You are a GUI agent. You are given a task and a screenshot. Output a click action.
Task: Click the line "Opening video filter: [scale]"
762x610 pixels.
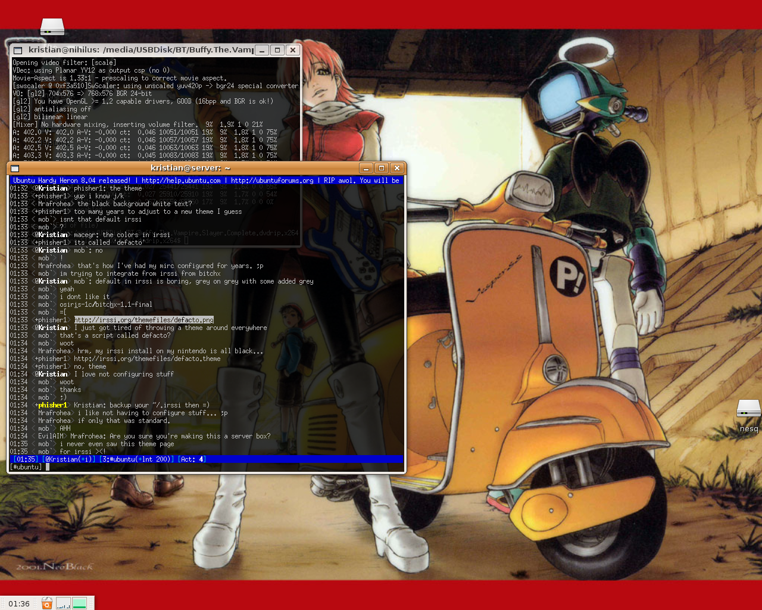pos(64,63)
